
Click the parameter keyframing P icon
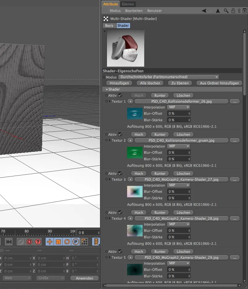coord(75,242)
